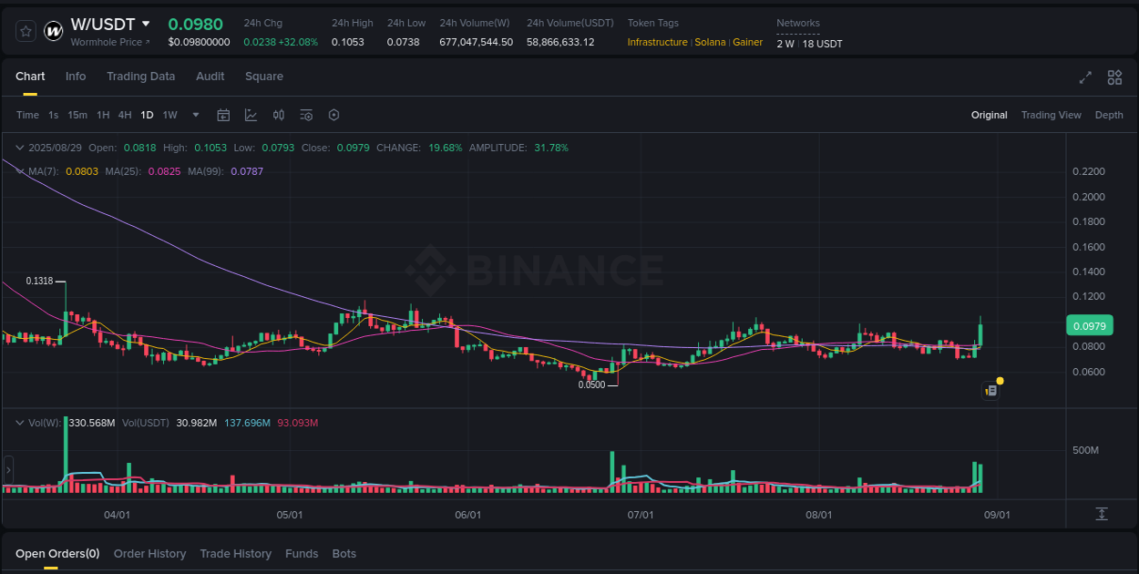Image resolution: width=1139 pixels, height=574 pixels.
Task: Open chart display settings list icon
Action: tap(306, 115)
